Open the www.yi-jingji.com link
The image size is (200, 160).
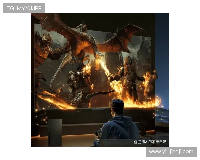[171, 152]
